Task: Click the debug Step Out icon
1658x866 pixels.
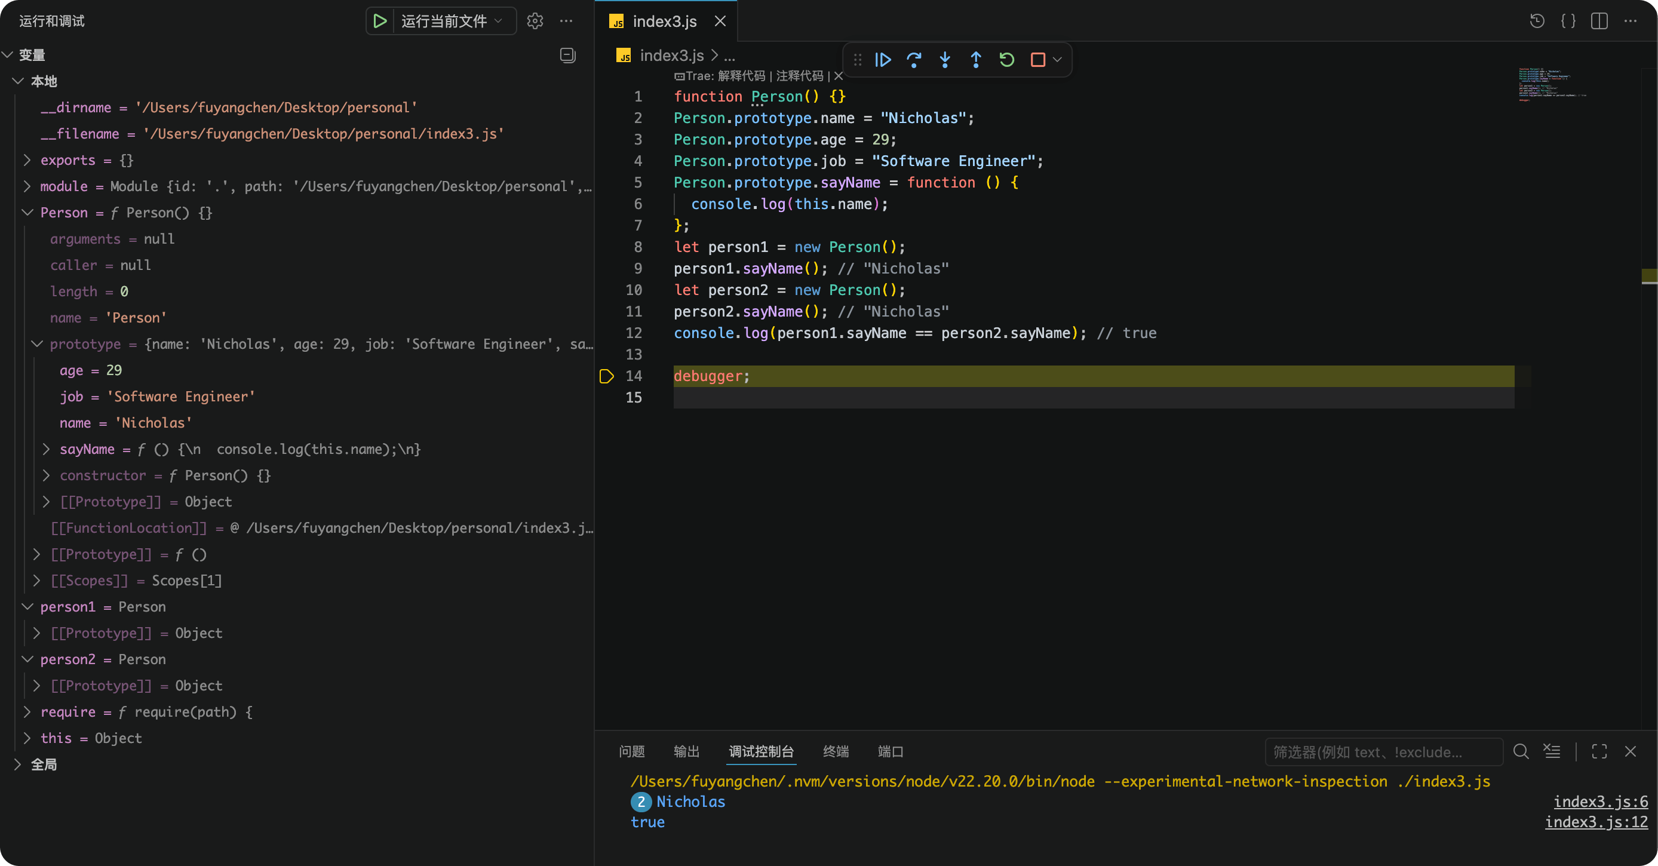Action: click(x=976, y=60)
